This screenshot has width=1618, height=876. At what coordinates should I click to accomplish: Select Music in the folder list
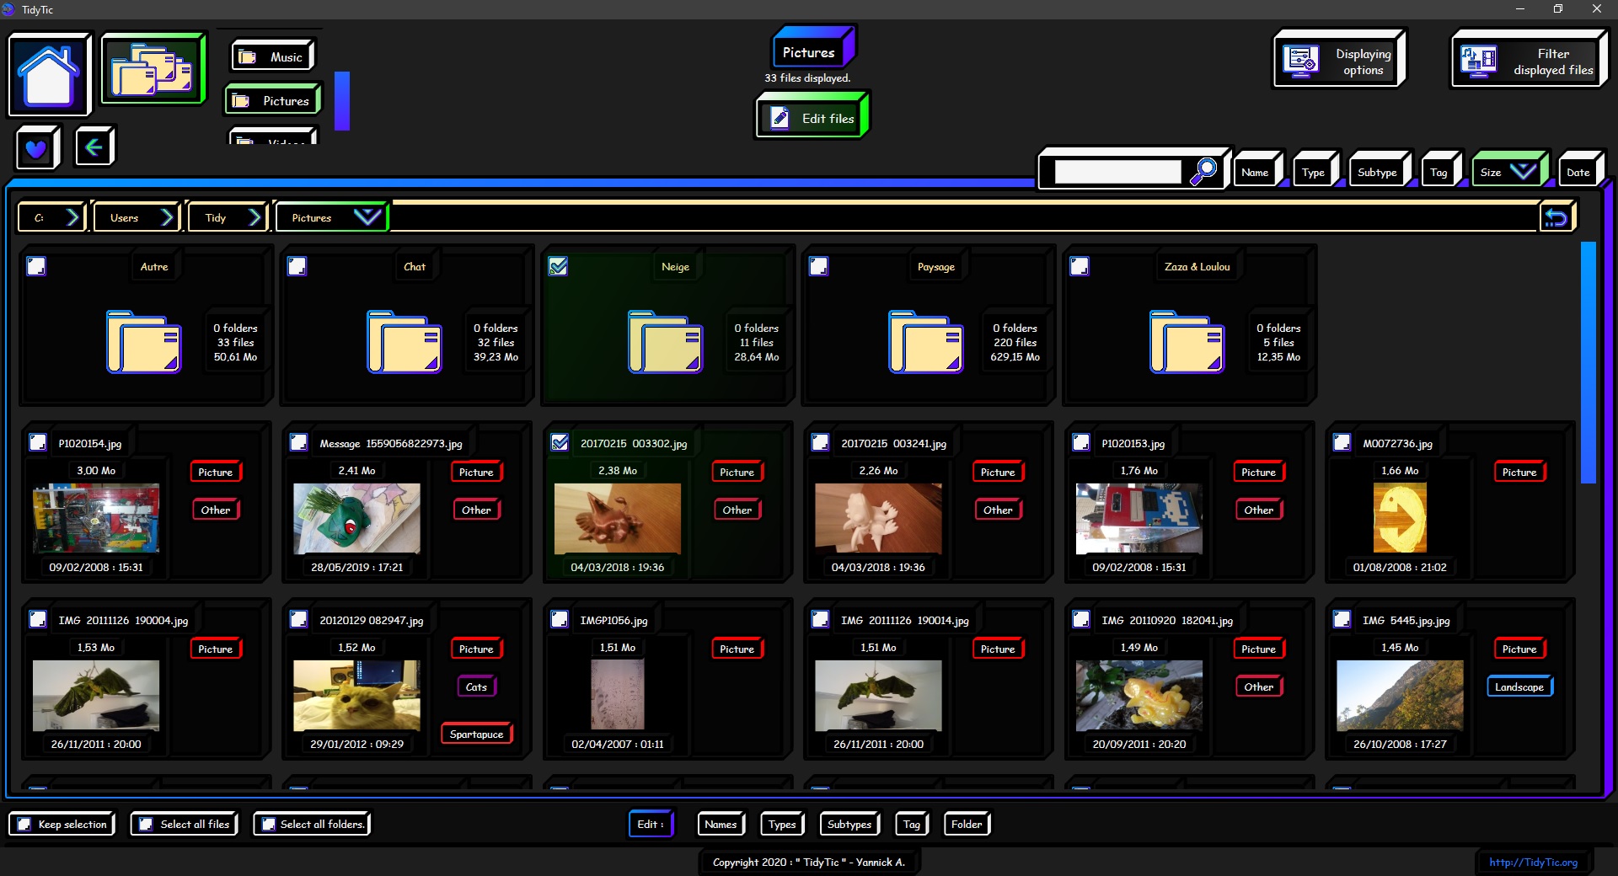272,57
